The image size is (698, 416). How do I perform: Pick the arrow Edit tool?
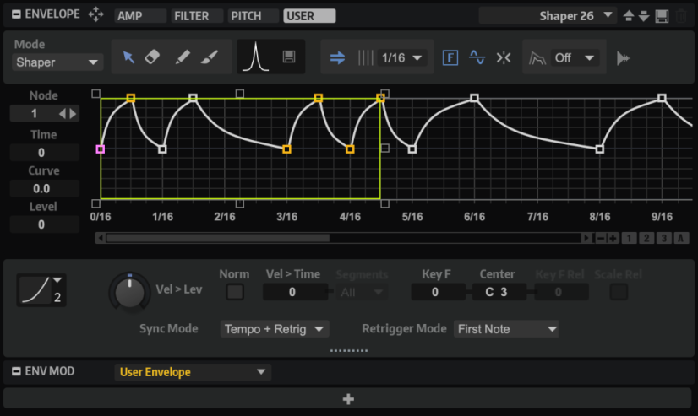pos(128,57)
